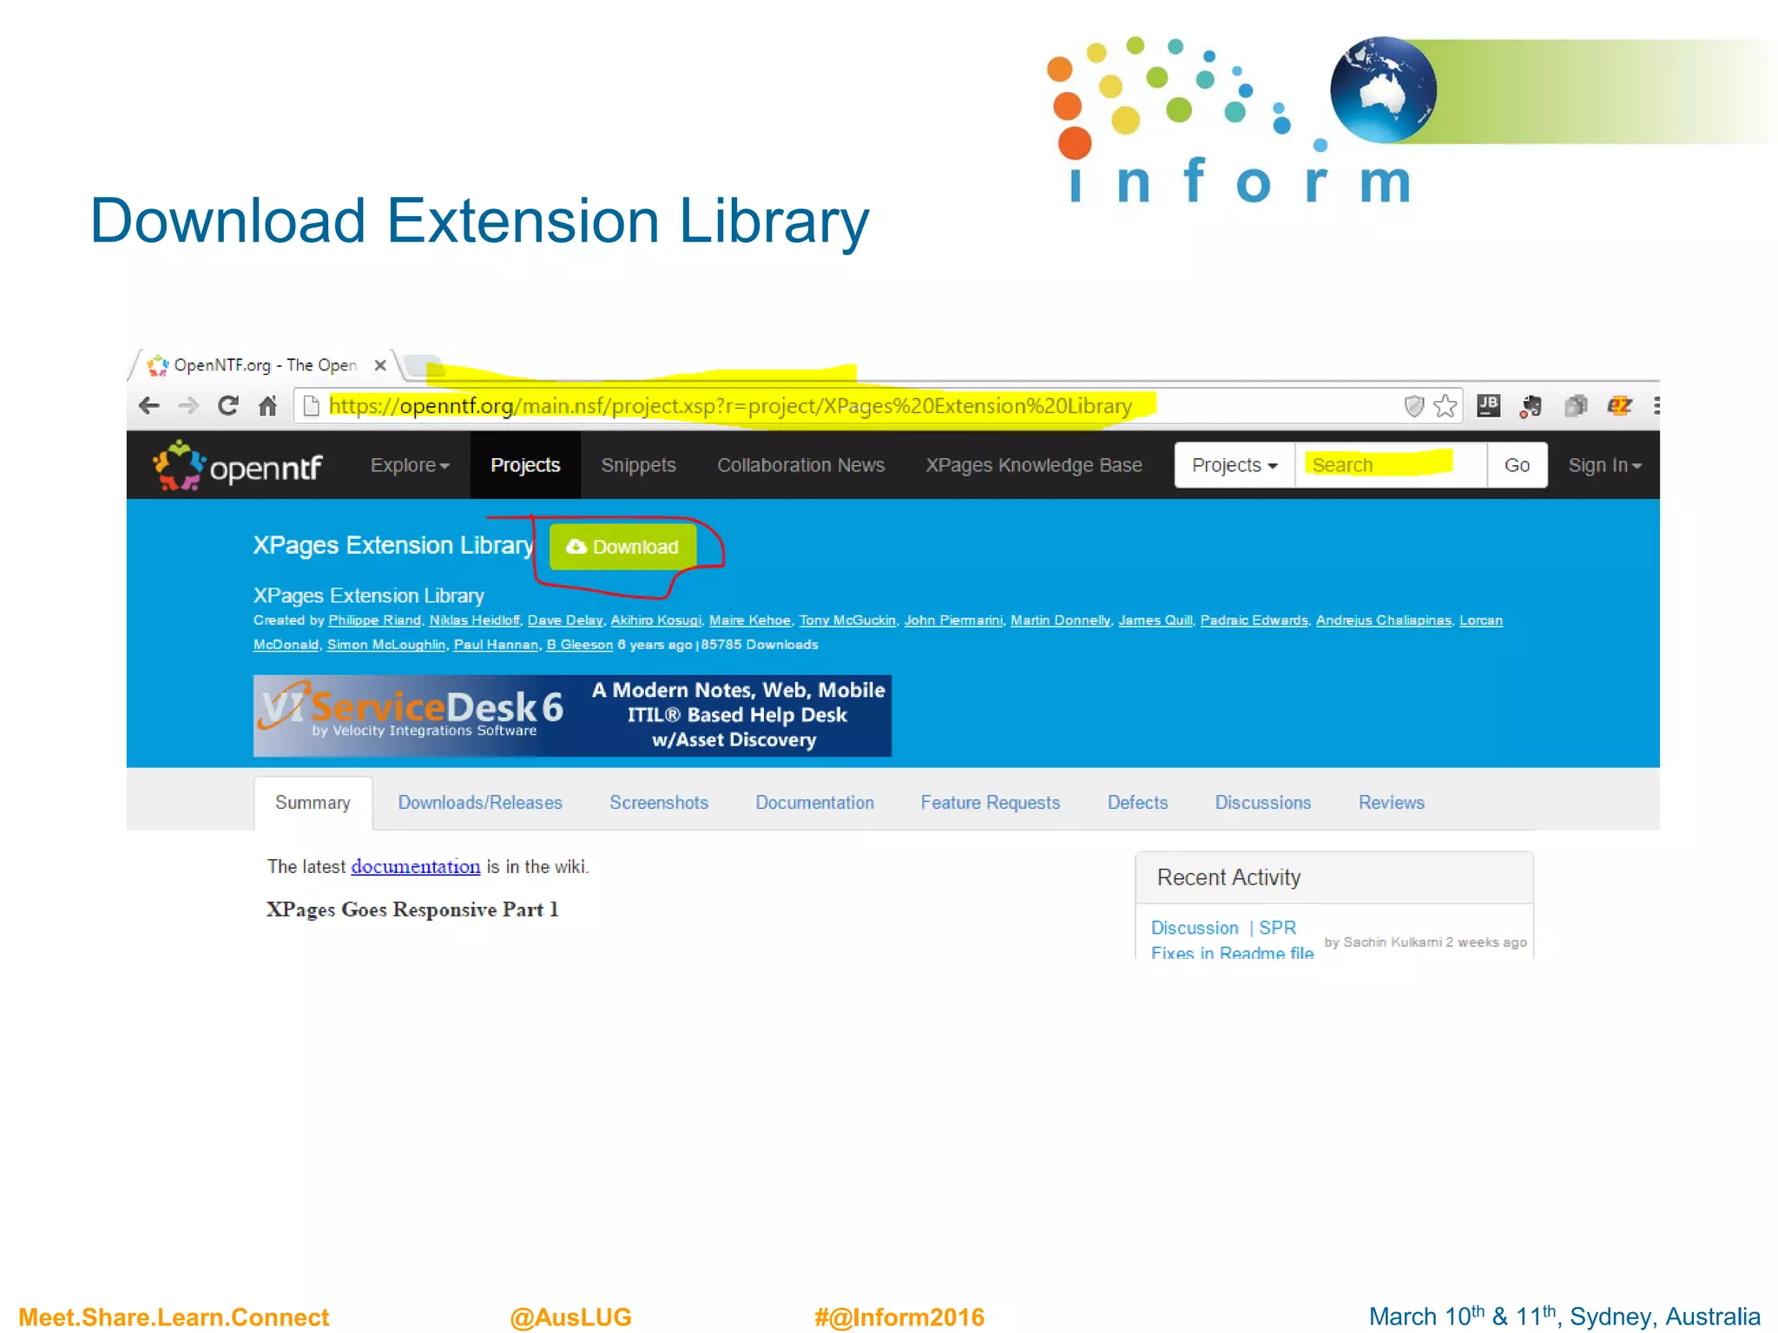Open Niklas Heidloff author link

[474, 621]
